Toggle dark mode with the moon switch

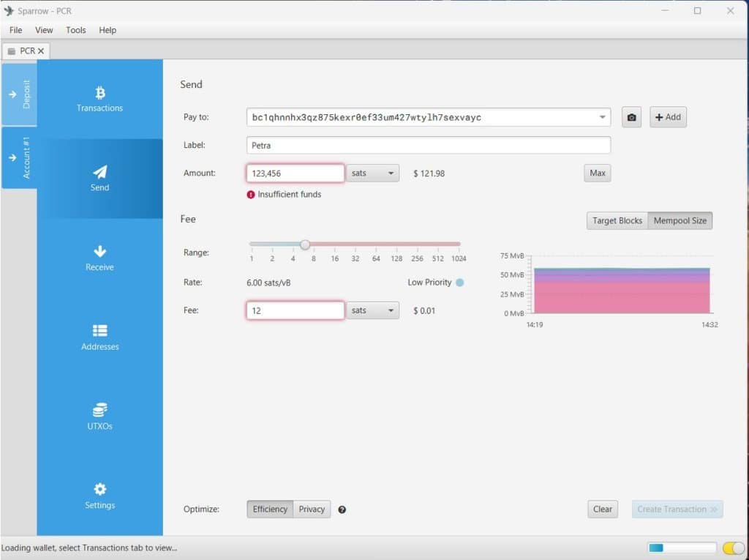732,547
